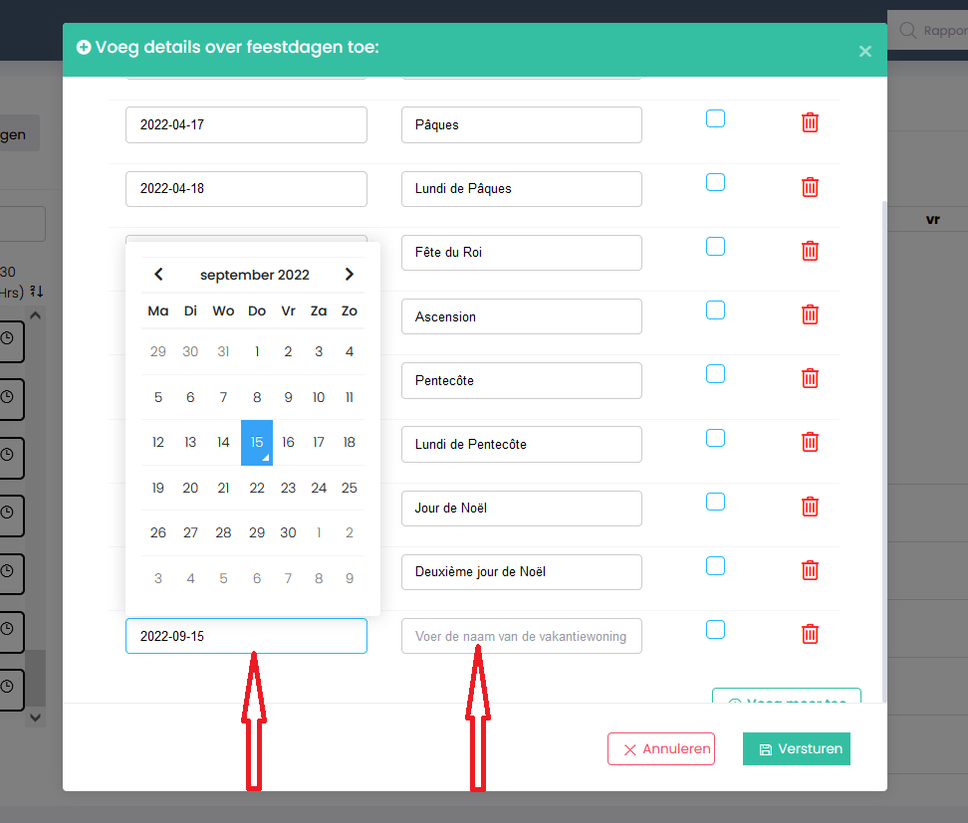968x823 pixels.
Task: Pick 9 of next month in calendar
Action: click(x=349, y=578)
